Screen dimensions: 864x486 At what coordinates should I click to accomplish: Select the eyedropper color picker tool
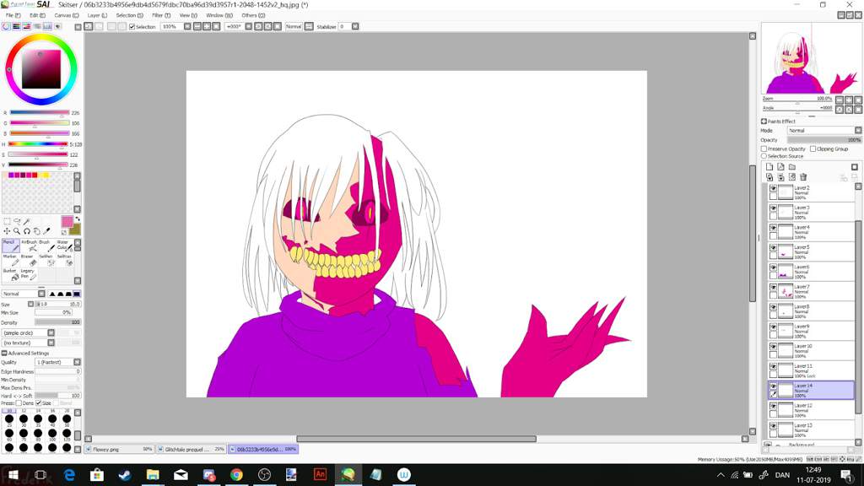[47, 231]
